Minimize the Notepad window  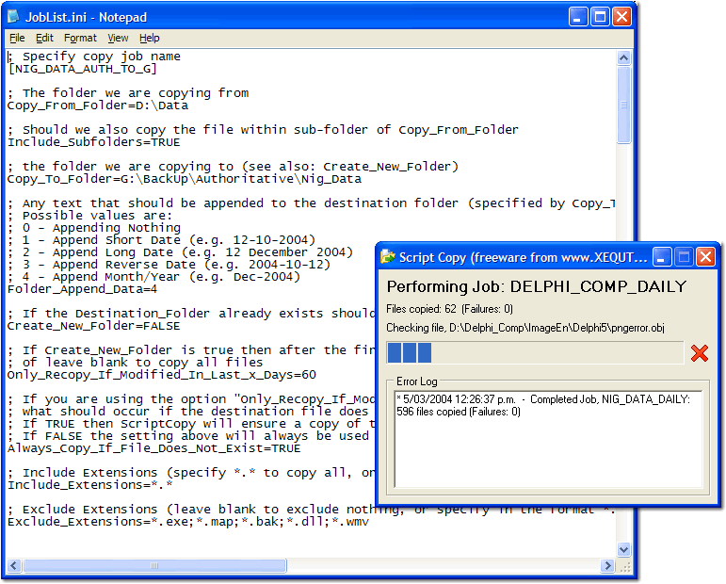(x=578, y=17)
